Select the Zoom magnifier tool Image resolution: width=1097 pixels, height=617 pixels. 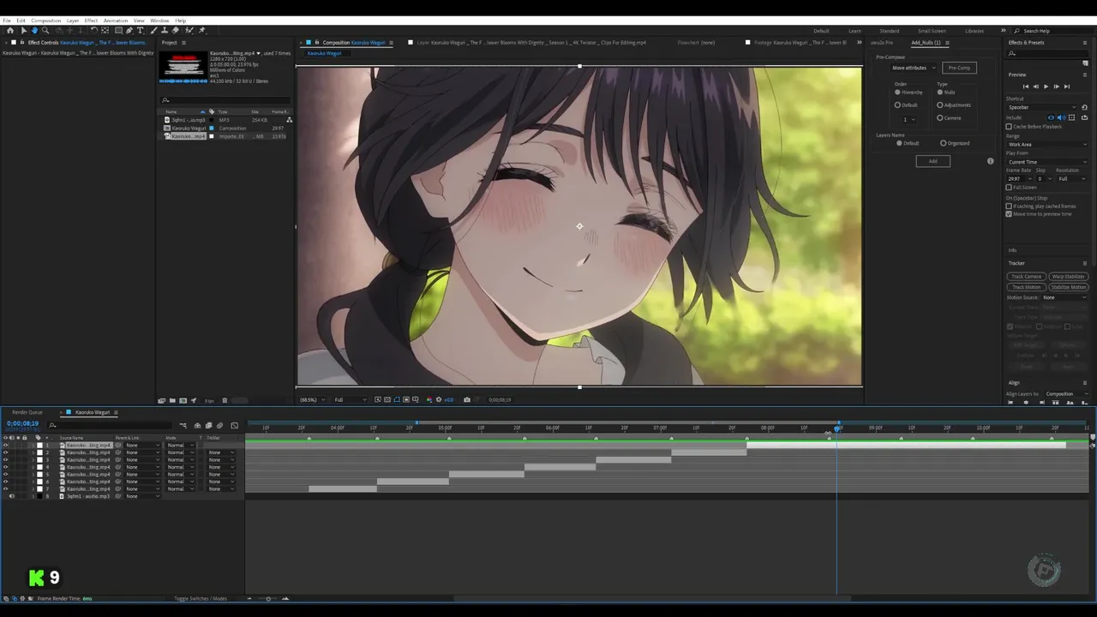pyautogui.click(x=45, y=30)
